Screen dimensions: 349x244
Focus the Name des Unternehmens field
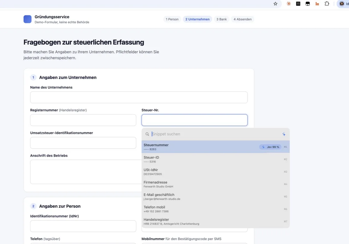click(x=139, y=97)
